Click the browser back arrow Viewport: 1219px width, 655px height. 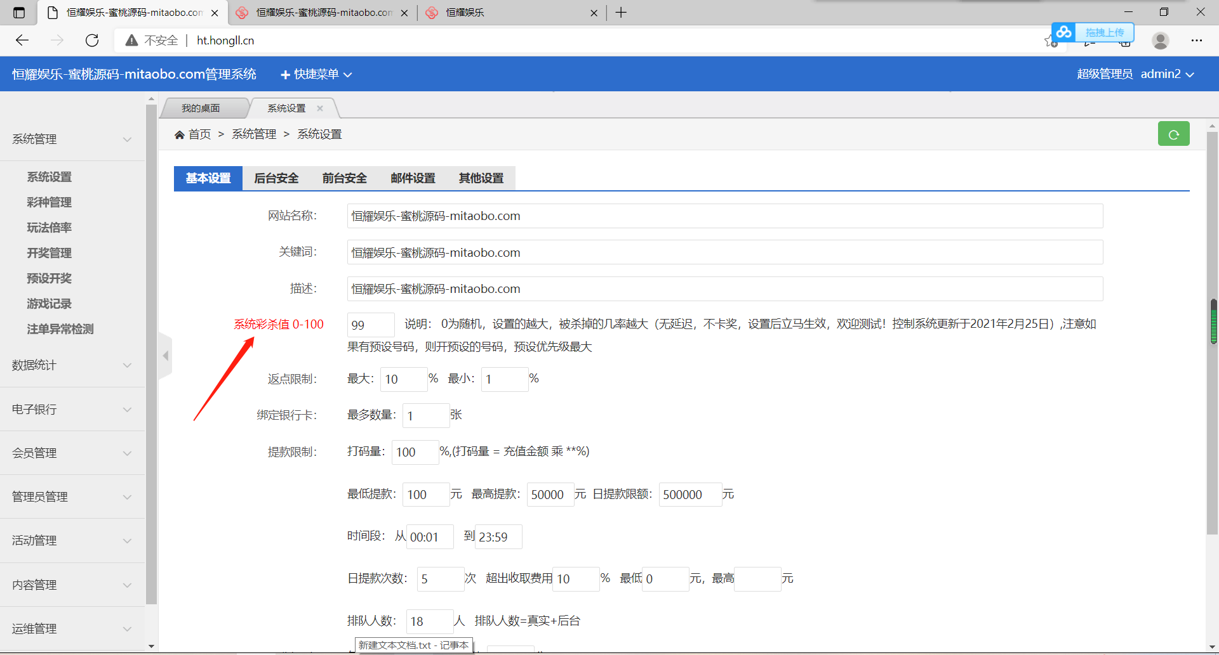(x=22, y=41)
